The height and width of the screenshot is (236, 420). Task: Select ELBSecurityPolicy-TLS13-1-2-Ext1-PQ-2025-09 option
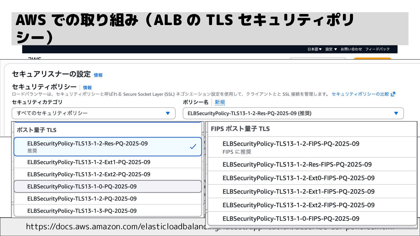pos(108,162)
